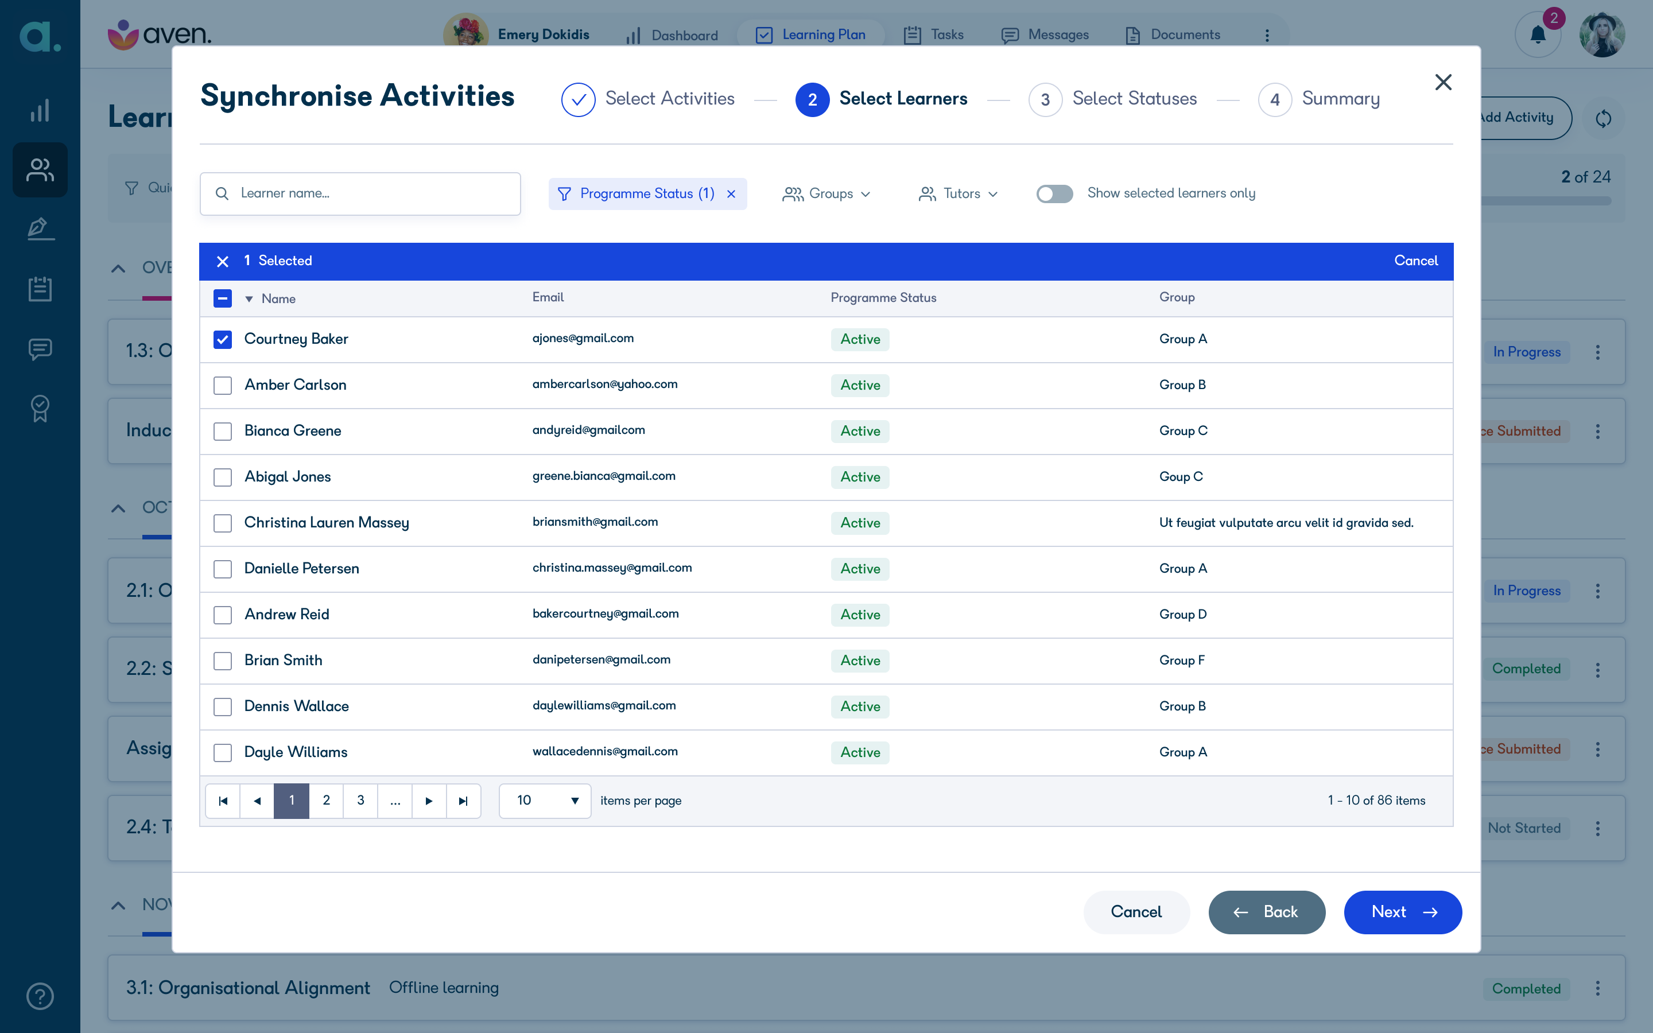Open the tasks notepad sidebar icon
Screen dimensions: 1653x1033
(x=40, y=289)
